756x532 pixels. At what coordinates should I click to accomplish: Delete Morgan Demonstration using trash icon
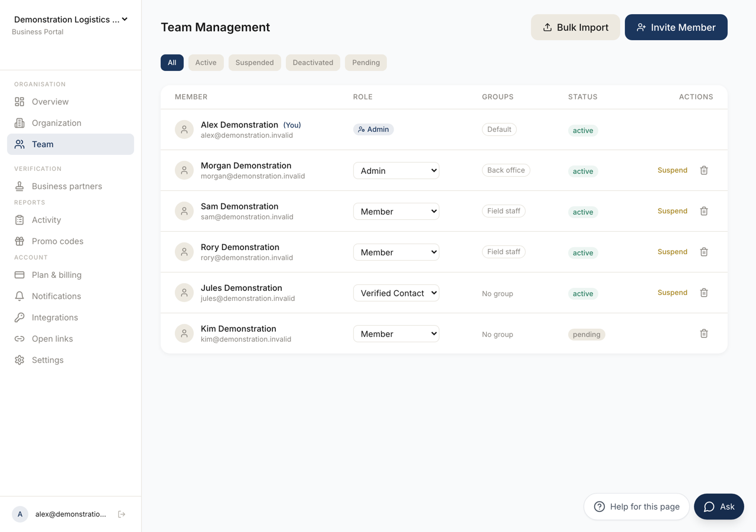click(x=704, y=170)
